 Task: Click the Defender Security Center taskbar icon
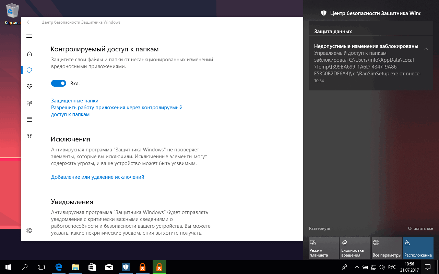[126, 267]
